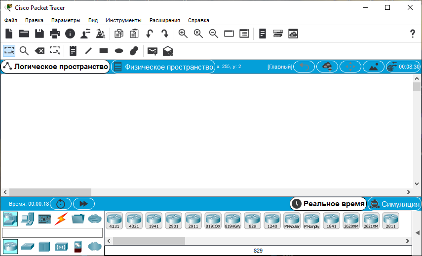Image resolution: width=422 pixels, height=256 pixels.
Task: Activate the Delete tool
Action: [x=39, y=50]
